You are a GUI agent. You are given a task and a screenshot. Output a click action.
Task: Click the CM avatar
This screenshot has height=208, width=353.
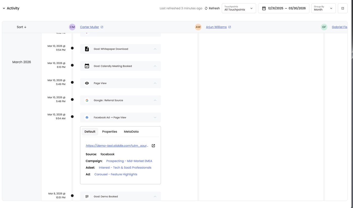pyautogui.click(x=72, y=27)
